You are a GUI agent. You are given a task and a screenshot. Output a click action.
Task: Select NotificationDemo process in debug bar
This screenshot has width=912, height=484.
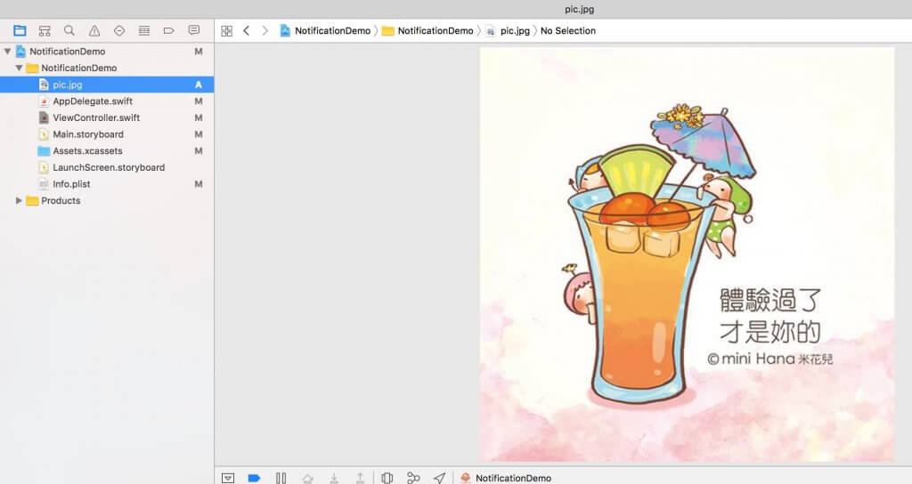point(506,478)
